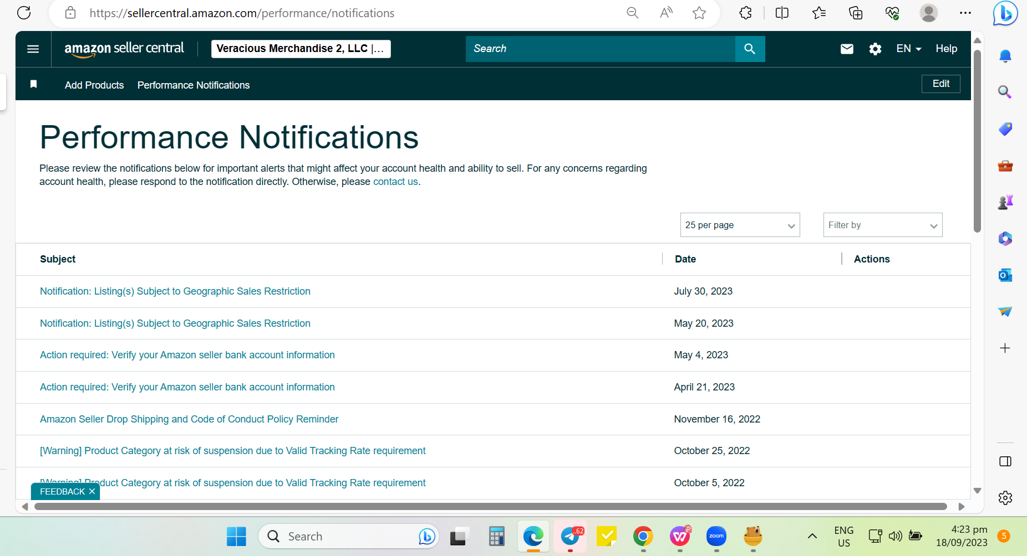This screenshot has width=1027, height=556.
Task: Open the Read Aloud icon
Action: point(666,13)
